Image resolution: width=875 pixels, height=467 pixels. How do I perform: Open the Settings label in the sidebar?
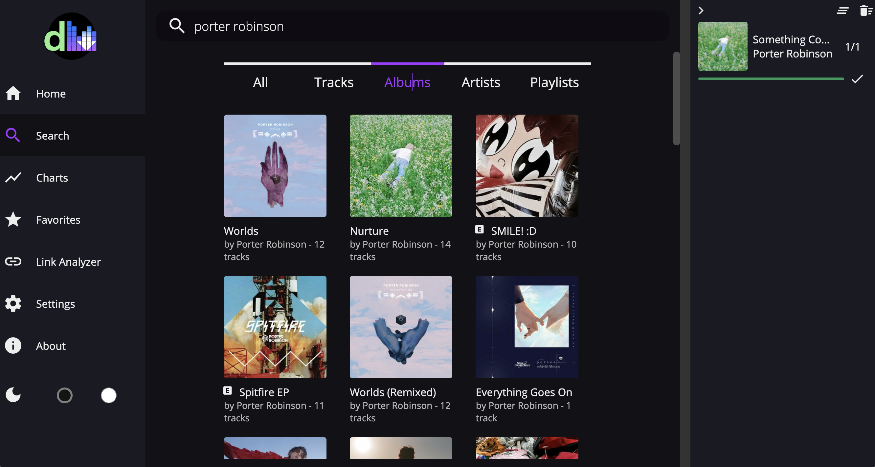(x=56, y=304)
